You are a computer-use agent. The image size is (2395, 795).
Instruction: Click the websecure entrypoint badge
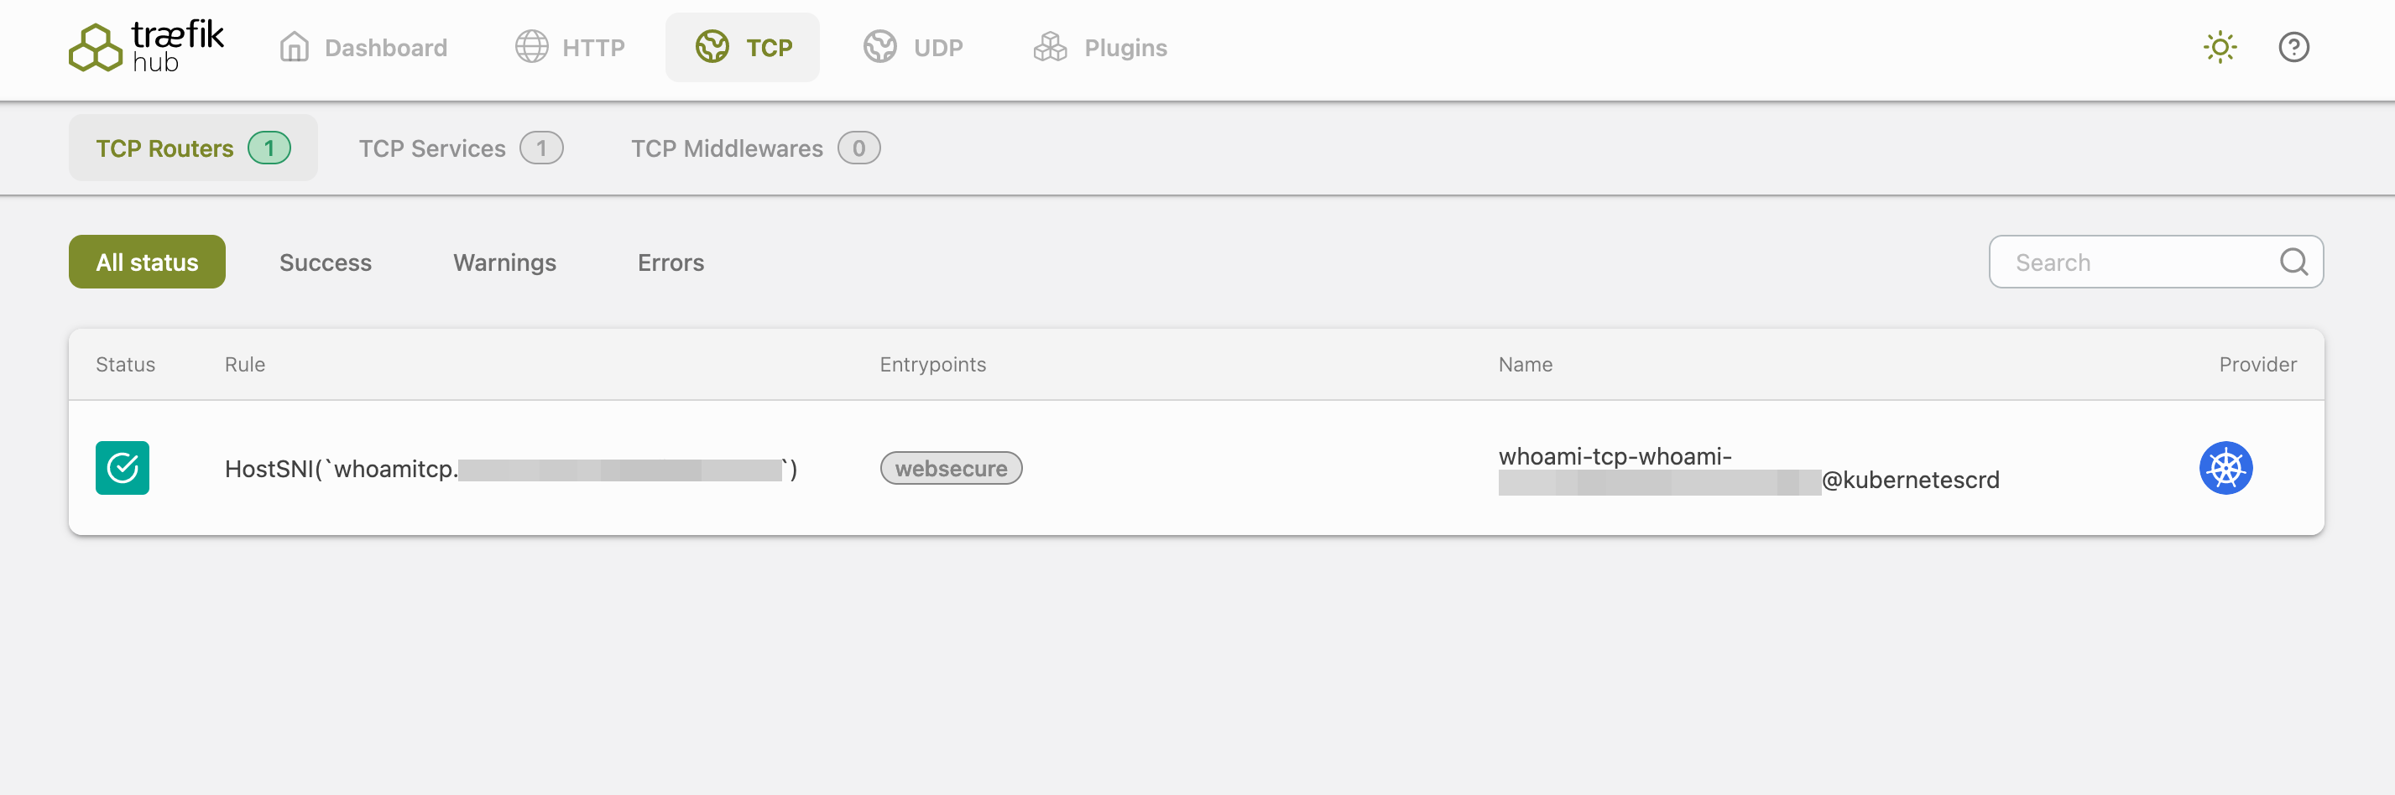coord(950,469)
